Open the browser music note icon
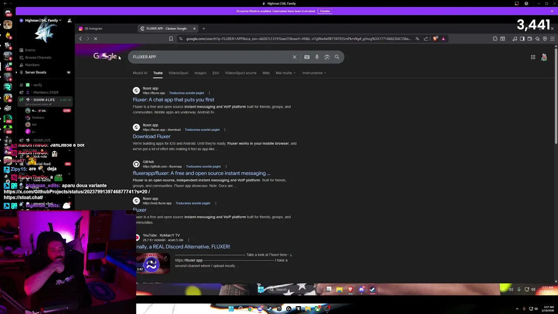558x314 pixels. (x=515, y=39)
